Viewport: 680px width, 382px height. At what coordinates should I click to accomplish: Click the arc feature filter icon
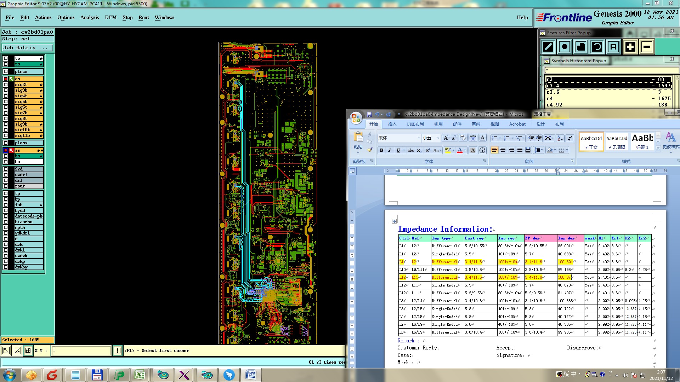[597, 47]
